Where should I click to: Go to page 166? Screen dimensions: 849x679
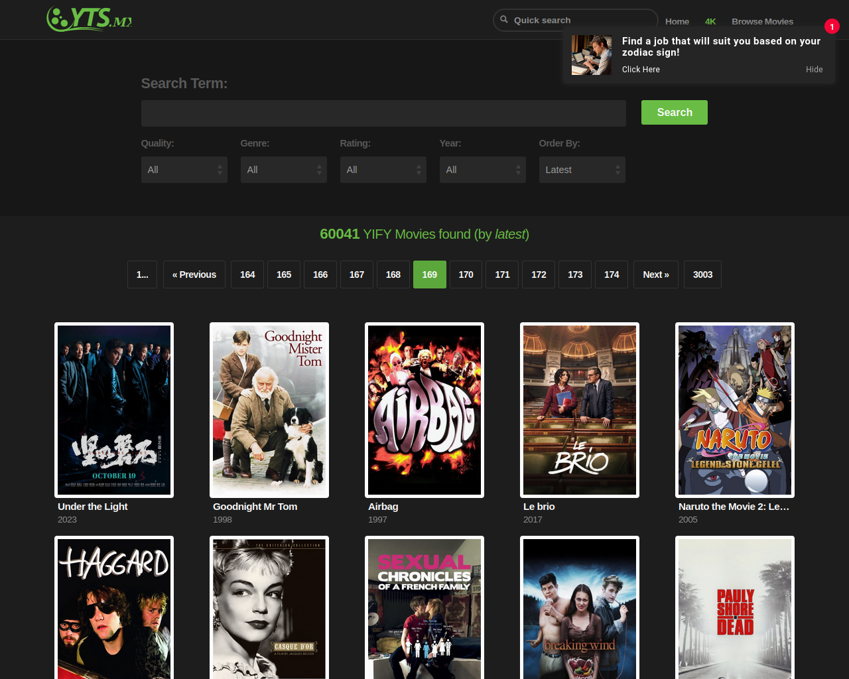pos(320,275)
